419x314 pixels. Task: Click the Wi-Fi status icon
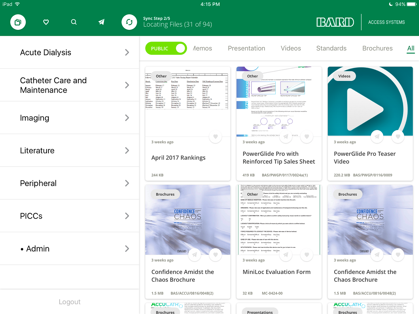(x=17, y=4)
